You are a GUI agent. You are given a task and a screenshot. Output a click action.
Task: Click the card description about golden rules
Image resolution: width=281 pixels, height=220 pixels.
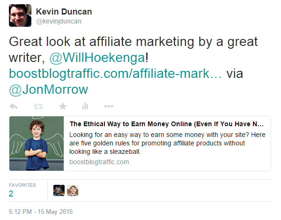coord(167,143)
